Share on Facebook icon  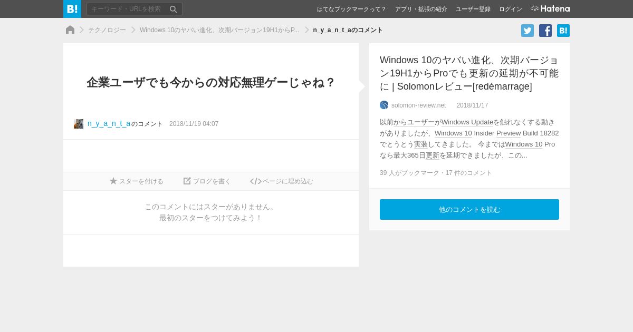tap(545, 31)
